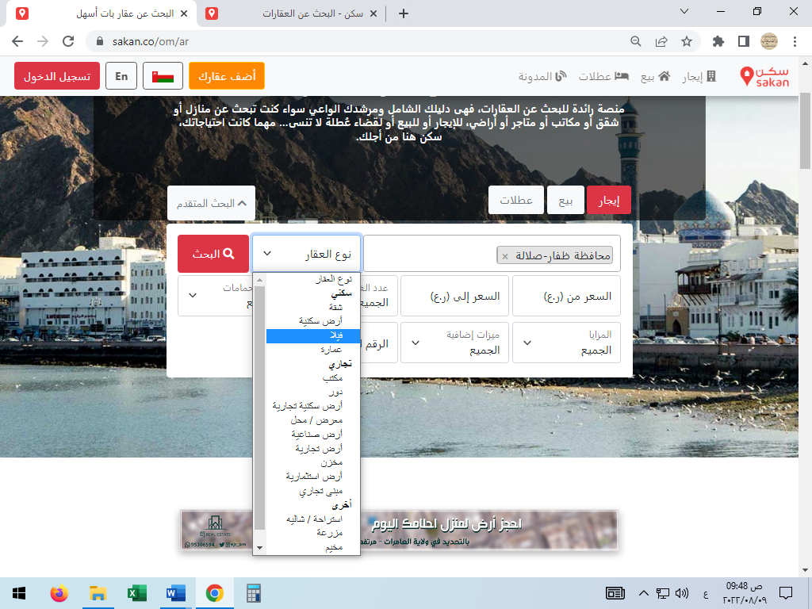
Task: Reload the page
Action: [68, 41]
